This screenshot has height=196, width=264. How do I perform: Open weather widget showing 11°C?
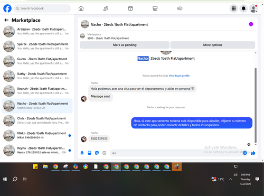pyautogui.click(x=218, y=179)
